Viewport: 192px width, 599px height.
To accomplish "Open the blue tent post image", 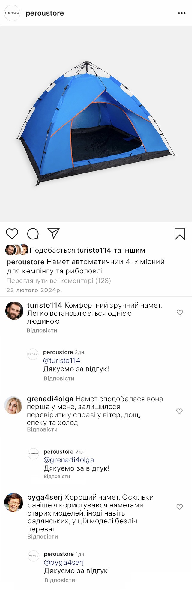I will (96, 124).
